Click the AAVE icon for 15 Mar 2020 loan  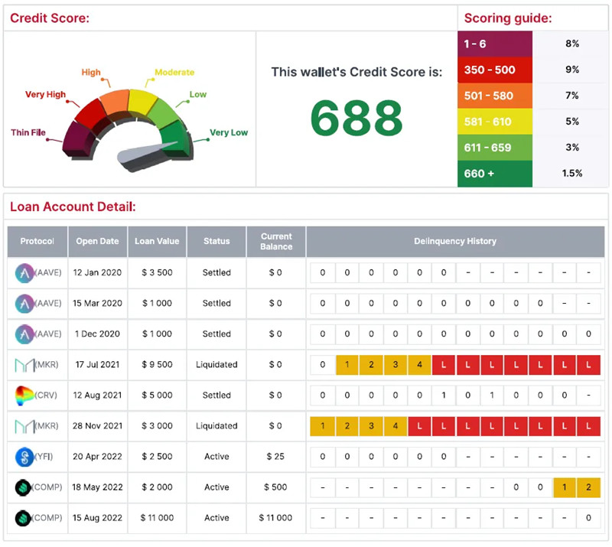point(24,304)
